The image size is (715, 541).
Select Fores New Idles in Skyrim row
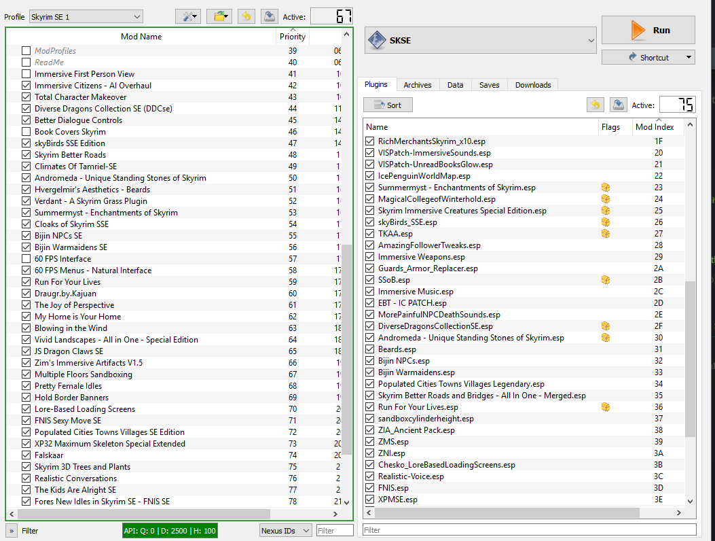point(174,502)
